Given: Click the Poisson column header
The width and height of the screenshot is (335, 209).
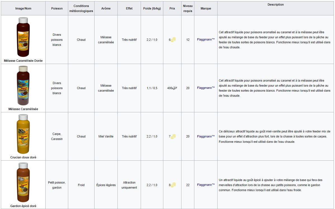Looking at the screenshot, I should tap(57, 8).
